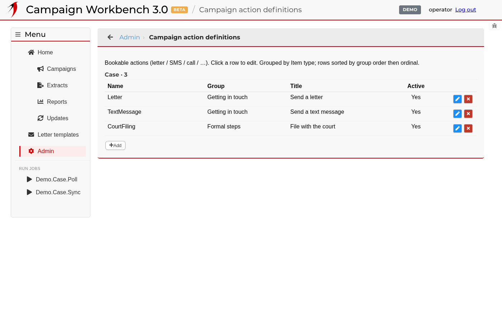The height and width of the screenshot is (322, 502).
Task: Open the bug report icon
Action: [x=494, y=26]
